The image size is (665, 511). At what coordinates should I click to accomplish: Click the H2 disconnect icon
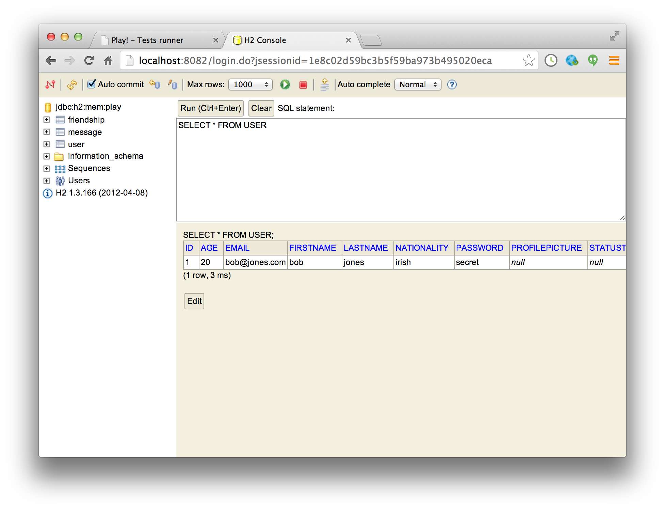coord(50,84)
